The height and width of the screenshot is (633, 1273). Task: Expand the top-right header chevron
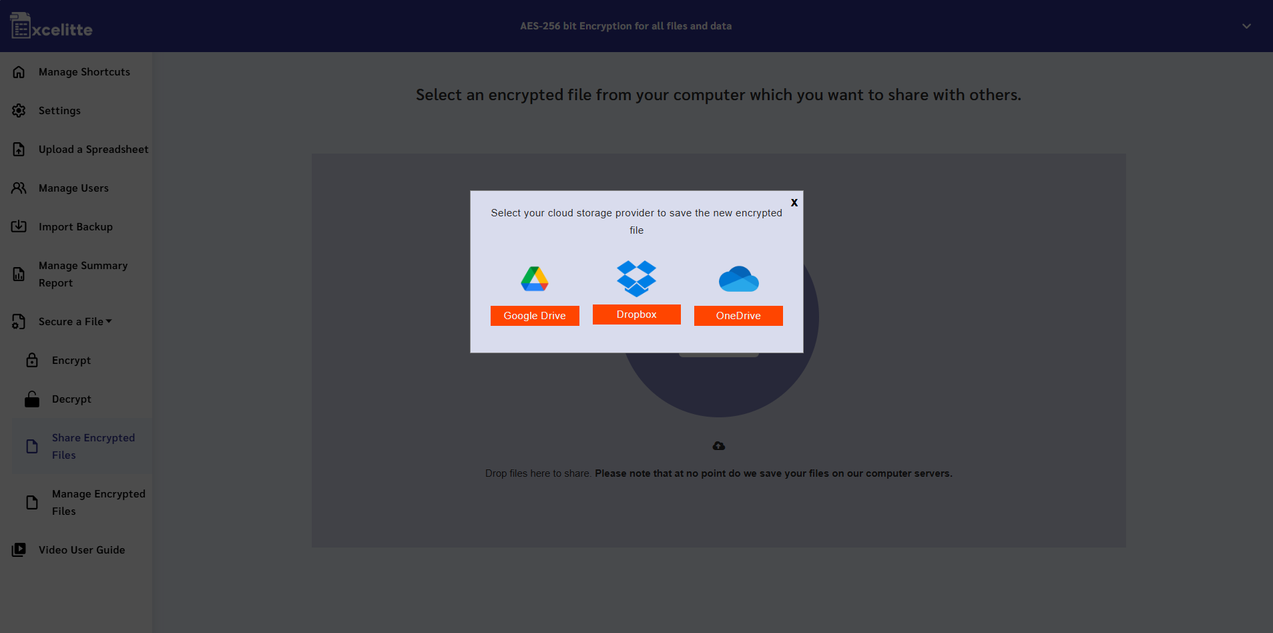[x=1246, y=26]
